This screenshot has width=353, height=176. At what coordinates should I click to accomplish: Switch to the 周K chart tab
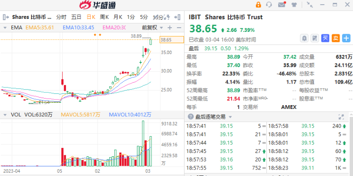tap(104, 17)
